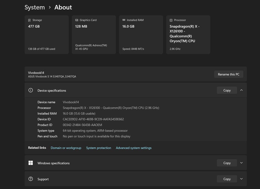
Task: Open the Installed RAM 16.0 GB card
Action: [x=141, y=35]
